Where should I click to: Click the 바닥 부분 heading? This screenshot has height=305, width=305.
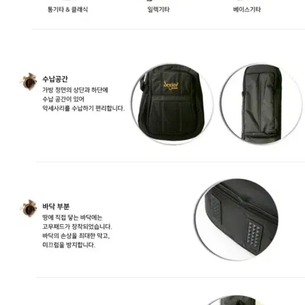(x=56, y=206)
